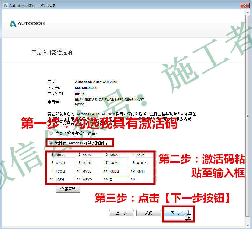Click activation code field 15 containing Z
Viewport: 252px width, 229px height.
coord(119,179)
